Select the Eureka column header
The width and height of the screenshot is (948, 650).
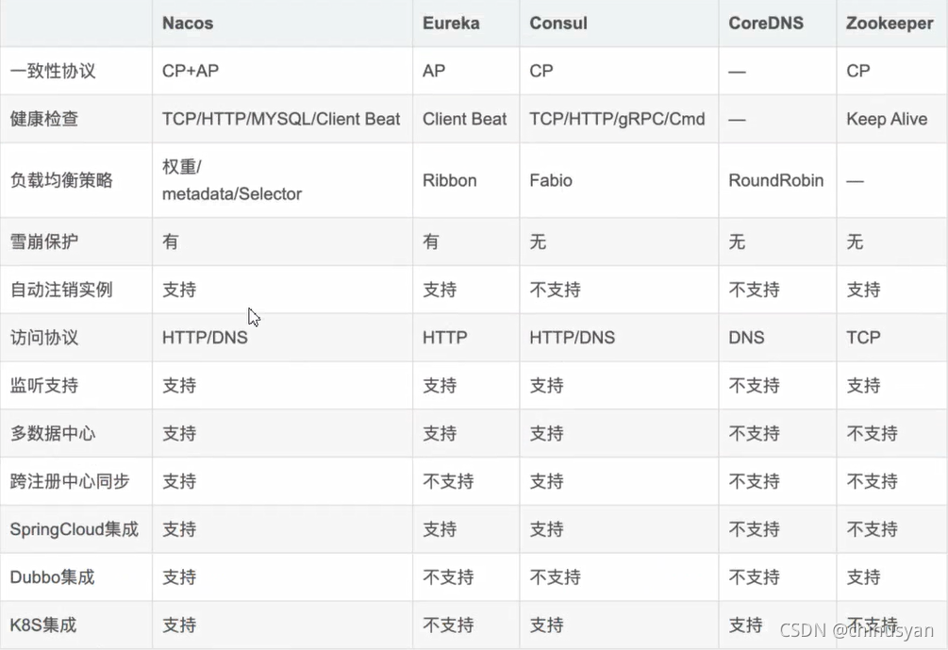coord(451,23)
